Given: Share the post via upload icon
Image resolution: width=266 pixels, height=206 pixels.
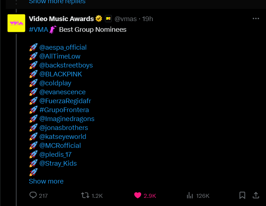Looking at the screenshot, I should coord(256,195).
